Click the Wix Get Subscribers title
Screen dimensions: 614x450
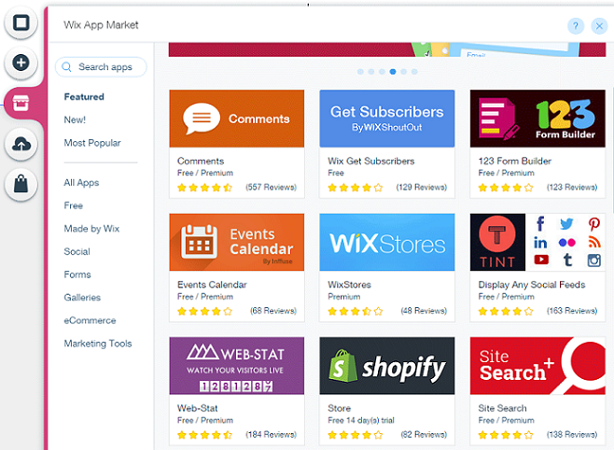coord(370,161)
